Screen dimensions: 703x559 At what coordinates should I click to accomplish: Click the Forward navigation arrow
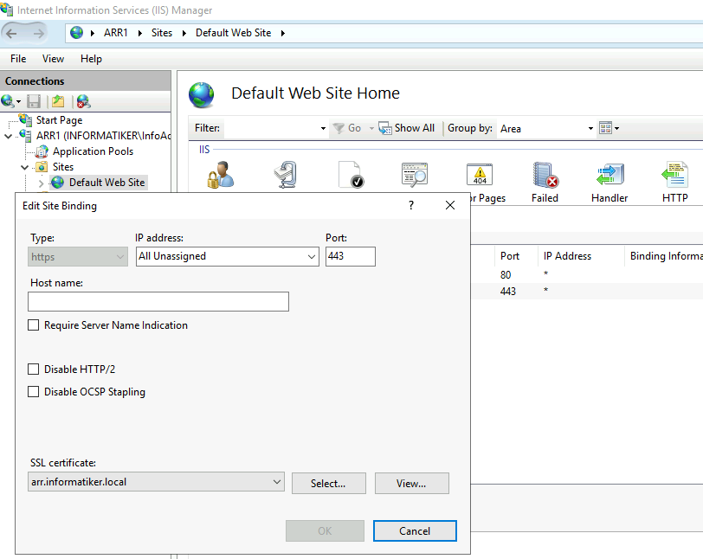[39, 33]
